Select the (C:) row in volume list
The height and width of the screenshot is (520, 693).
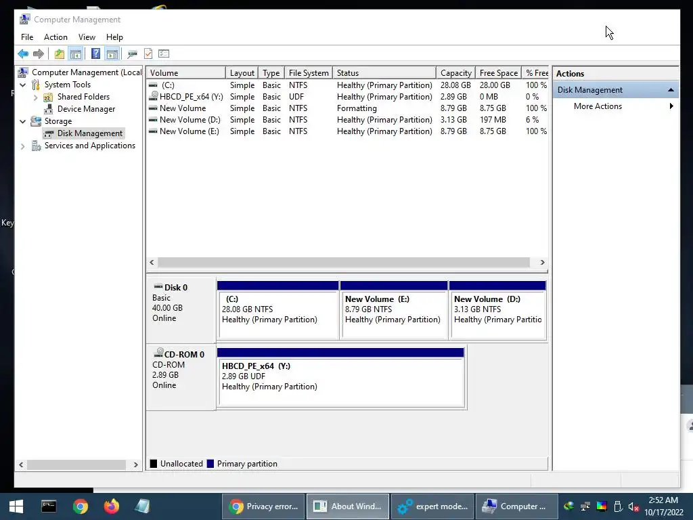(347, 85)
